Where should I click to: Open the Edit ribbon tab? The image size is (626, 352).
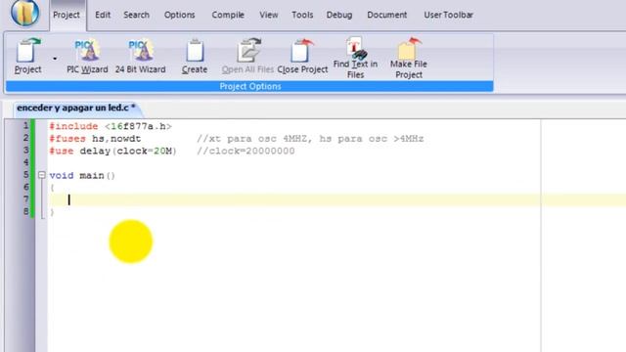pyautogui.click(x=103, y=16)
